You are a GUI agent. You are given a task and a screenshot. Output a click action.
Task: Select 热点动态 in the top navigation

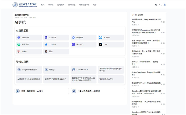pos(72,5)
